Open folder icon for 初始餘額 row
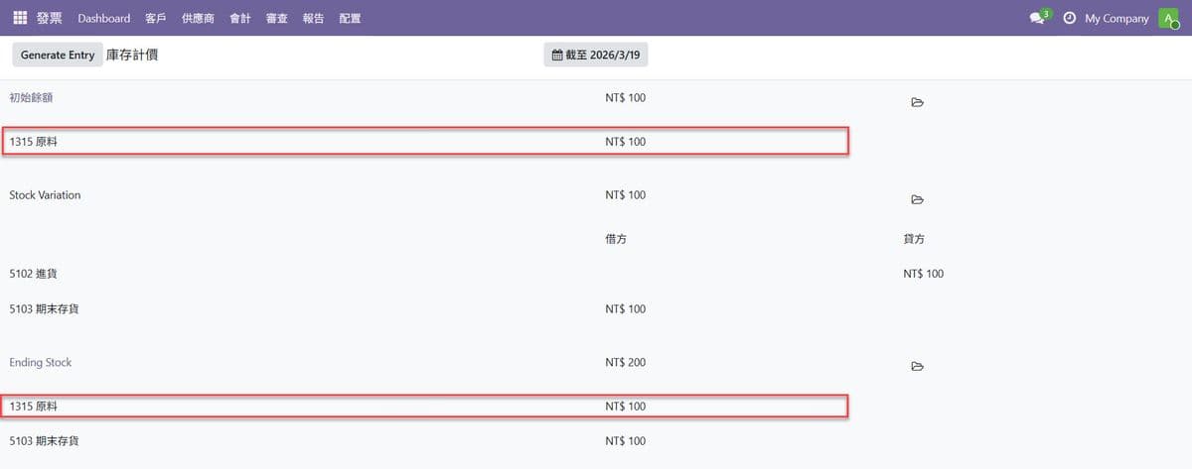 coord(918,102)
